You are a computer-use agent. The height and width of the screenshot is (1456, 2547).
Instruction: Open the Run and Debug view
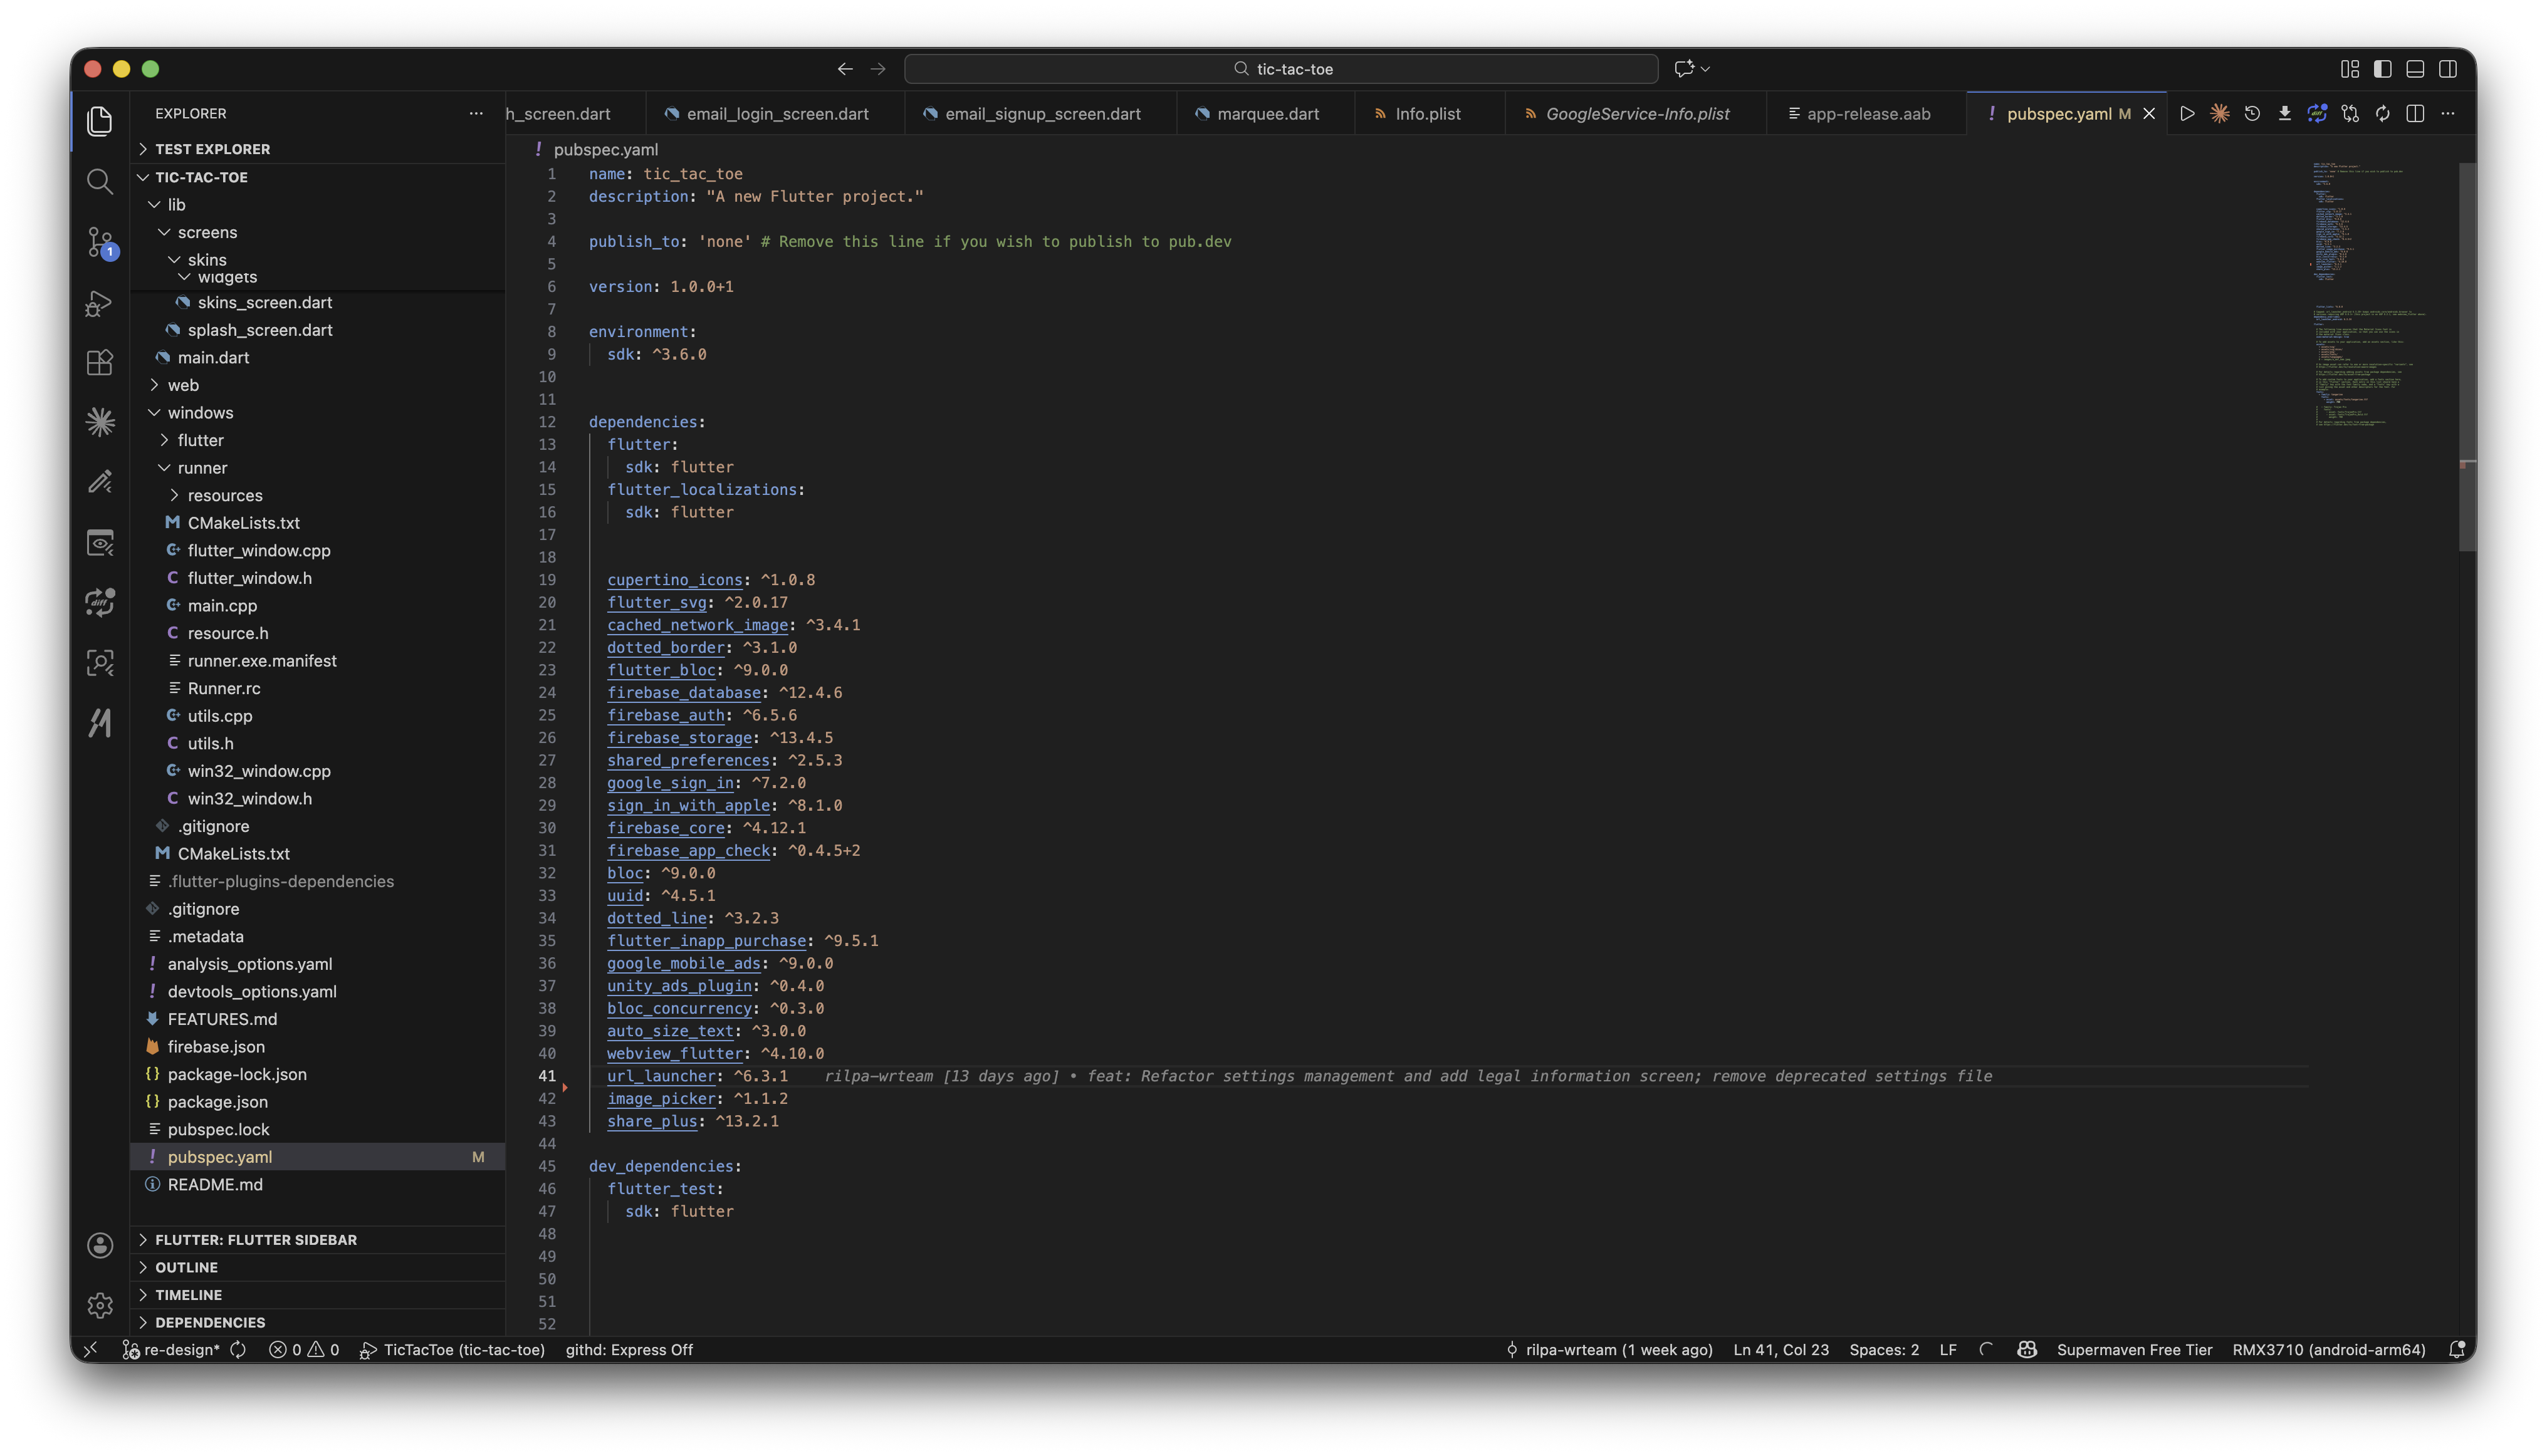tap(99, 302)
